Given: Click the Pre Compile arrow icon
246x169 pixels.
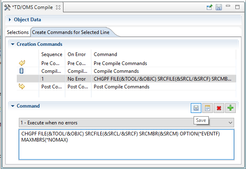Looking at the screenshot, I should [22, 63].
